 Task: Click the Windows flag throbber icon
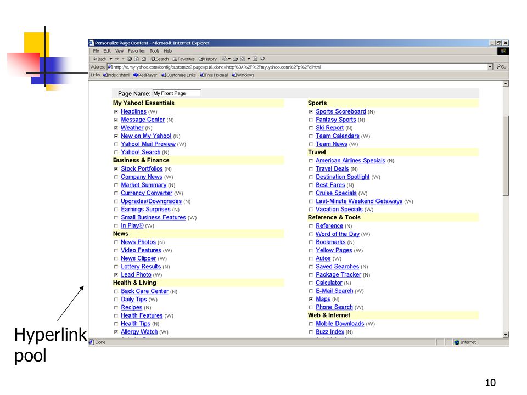[503, 51]
